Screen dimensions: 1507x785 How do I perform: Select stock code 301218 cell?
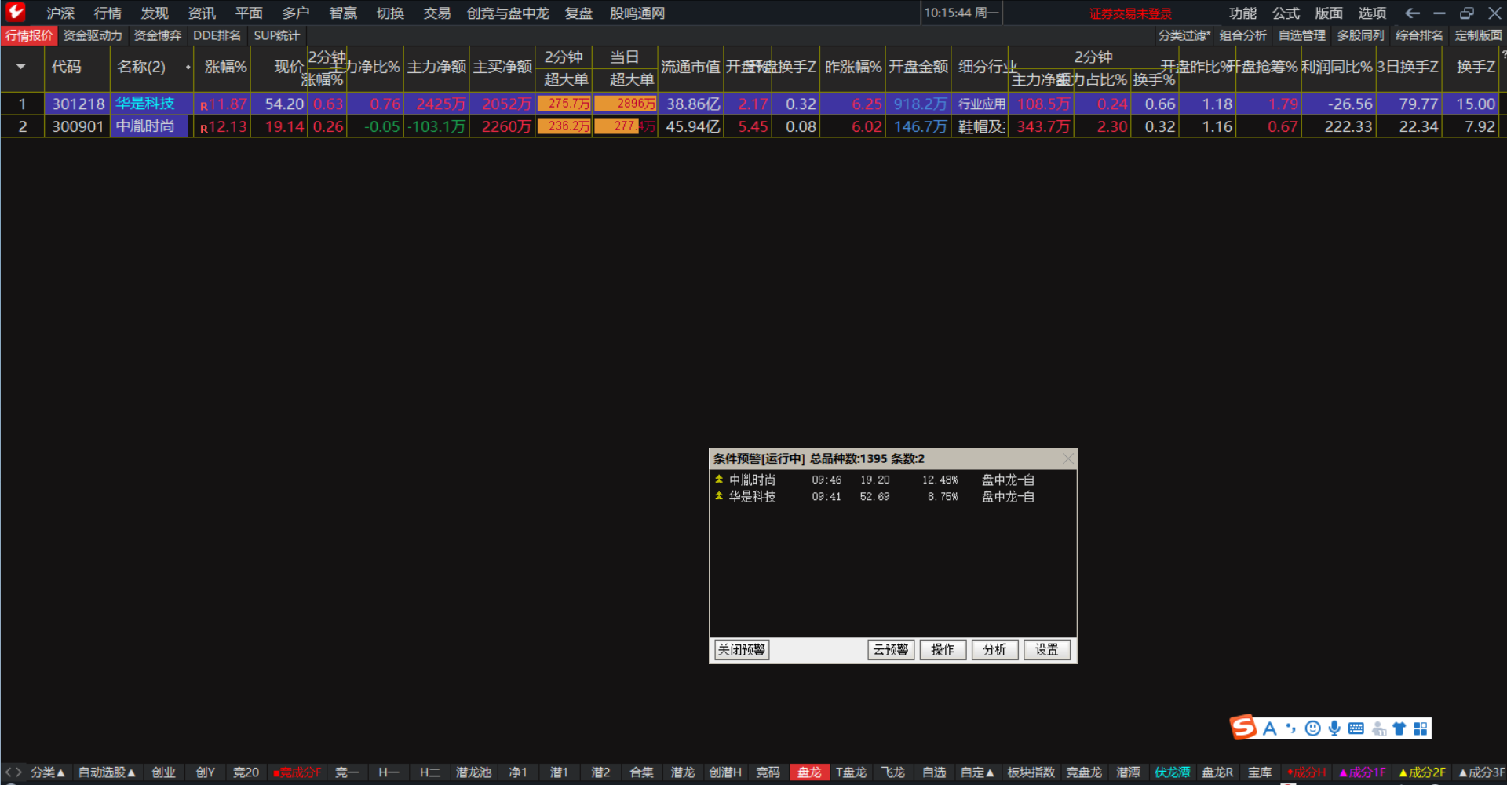(x=78, y=104)
